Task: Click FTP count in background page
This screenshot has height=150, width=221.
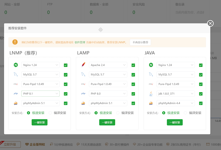Action: 48,12
